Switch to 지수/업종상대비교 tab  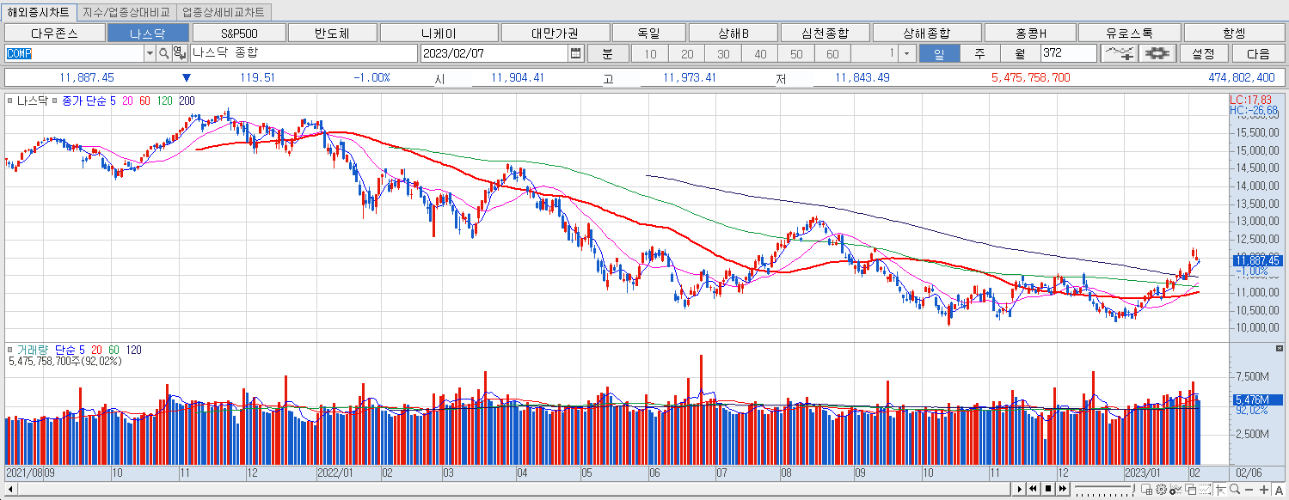pyautogui.click(x=127, y=12)
